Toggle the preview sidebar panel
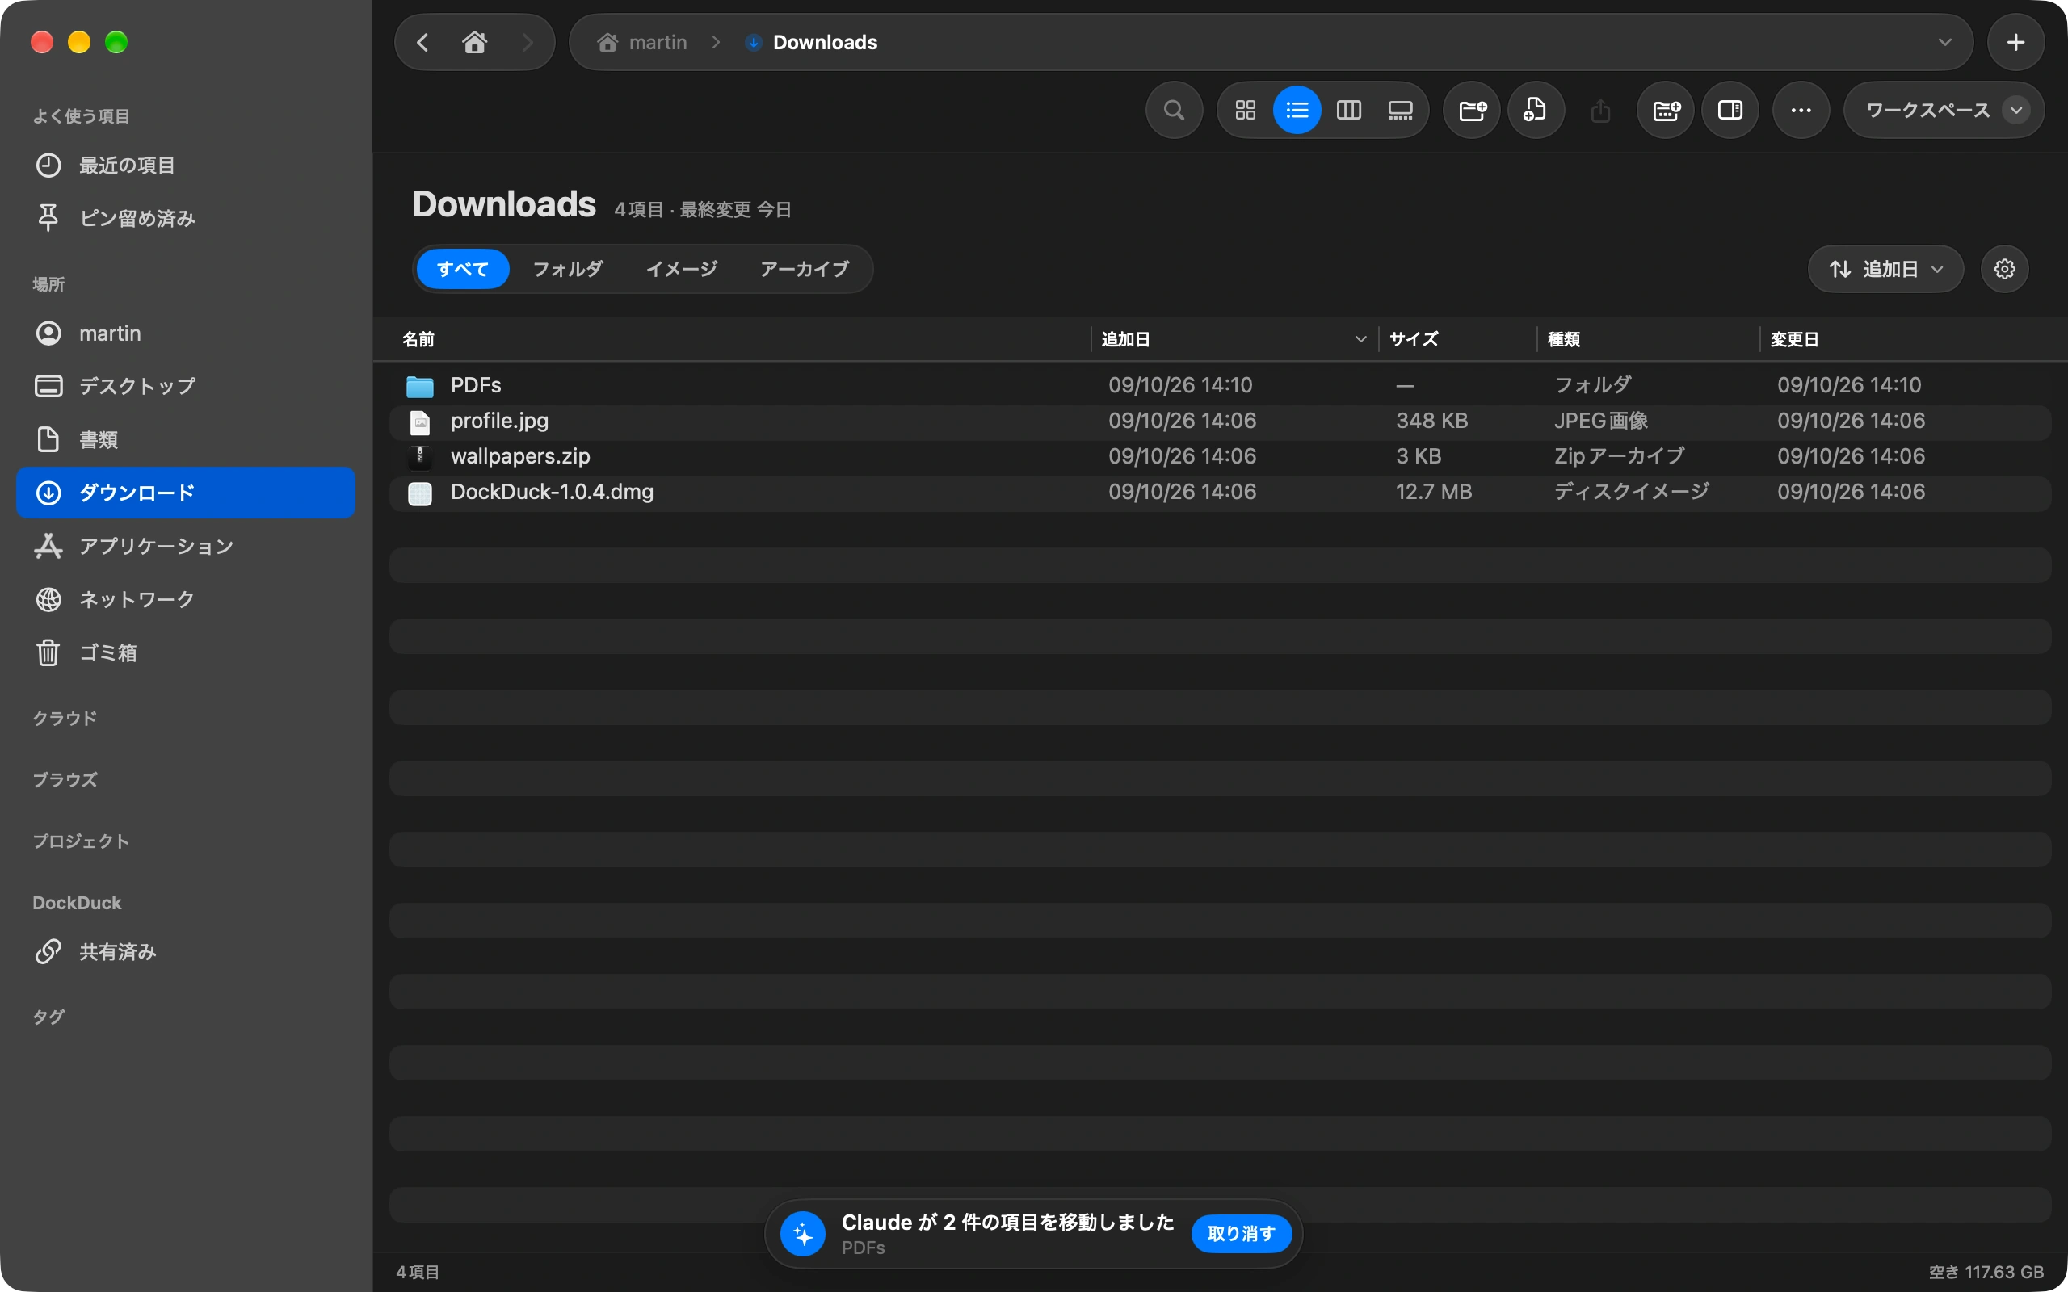Viewport: 2068px width, 1292px height. click(x=1730, y=111)
